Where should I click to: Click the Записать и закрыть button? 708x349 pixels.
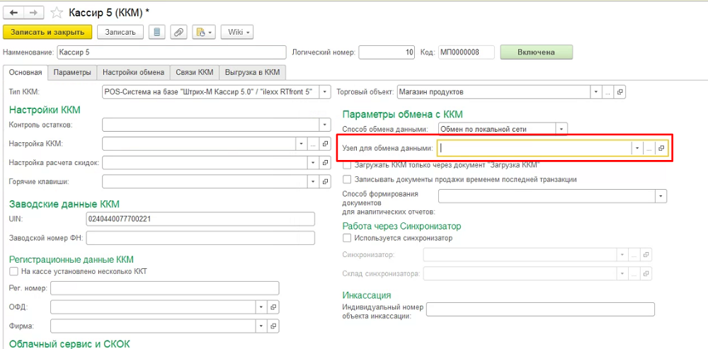47,32
